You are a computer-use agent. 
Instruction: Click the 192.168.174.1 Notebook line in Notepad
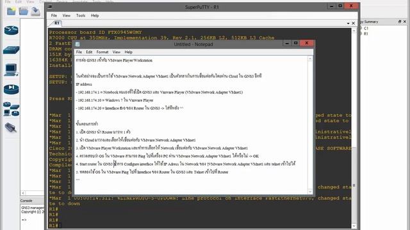pos(160,92)
